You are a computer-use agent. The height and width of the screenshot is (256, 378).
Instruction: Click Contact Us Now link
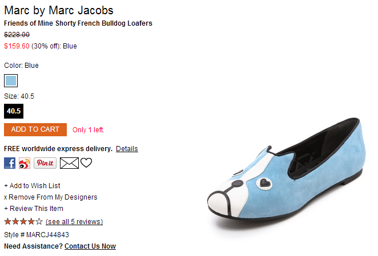[x=90, y=246]
